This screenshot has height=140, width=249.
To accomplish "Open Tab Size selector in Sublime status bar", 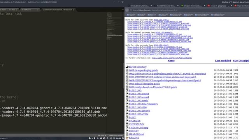I will 102,136.
